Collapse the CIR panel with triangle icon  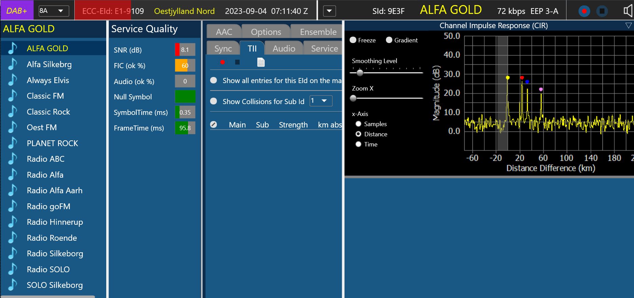[x=628, y=25]
